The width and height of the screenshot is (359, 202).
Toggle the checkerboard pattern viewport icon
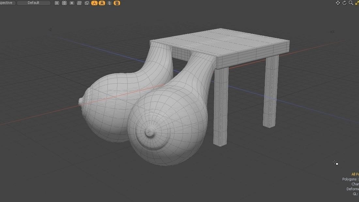coord(57,3)
